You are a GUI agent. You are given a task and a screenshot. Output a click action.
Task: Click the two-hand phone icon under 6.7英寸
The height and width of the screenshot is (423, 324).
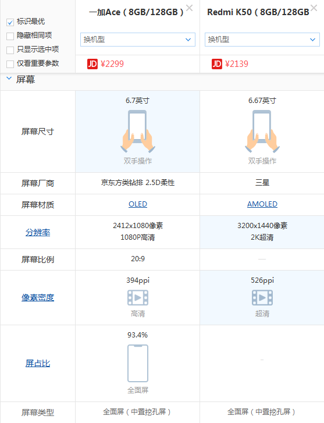(x=138, y=131)
